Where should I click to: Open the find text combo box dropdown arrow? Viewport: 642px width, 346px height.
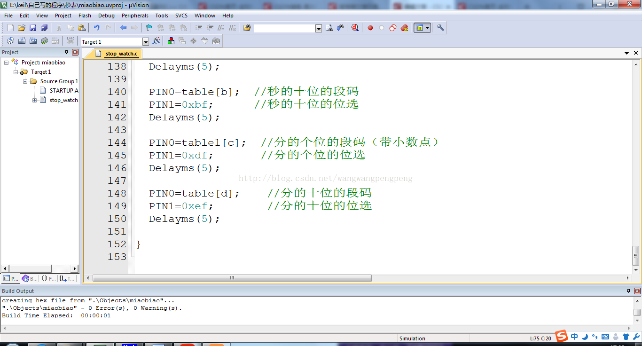319,29
